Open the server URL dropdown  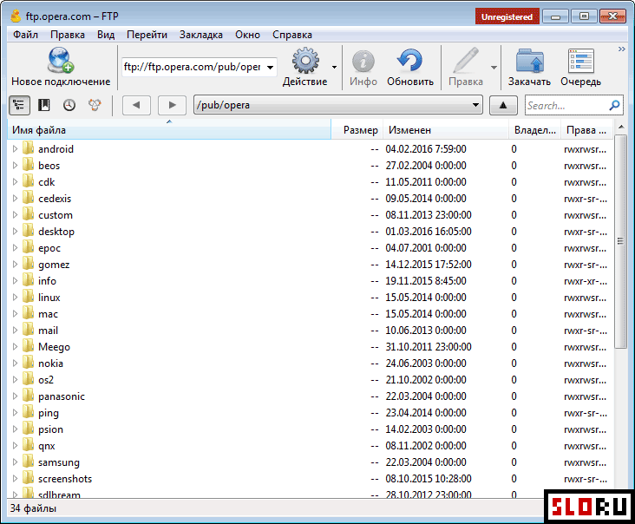270,67
